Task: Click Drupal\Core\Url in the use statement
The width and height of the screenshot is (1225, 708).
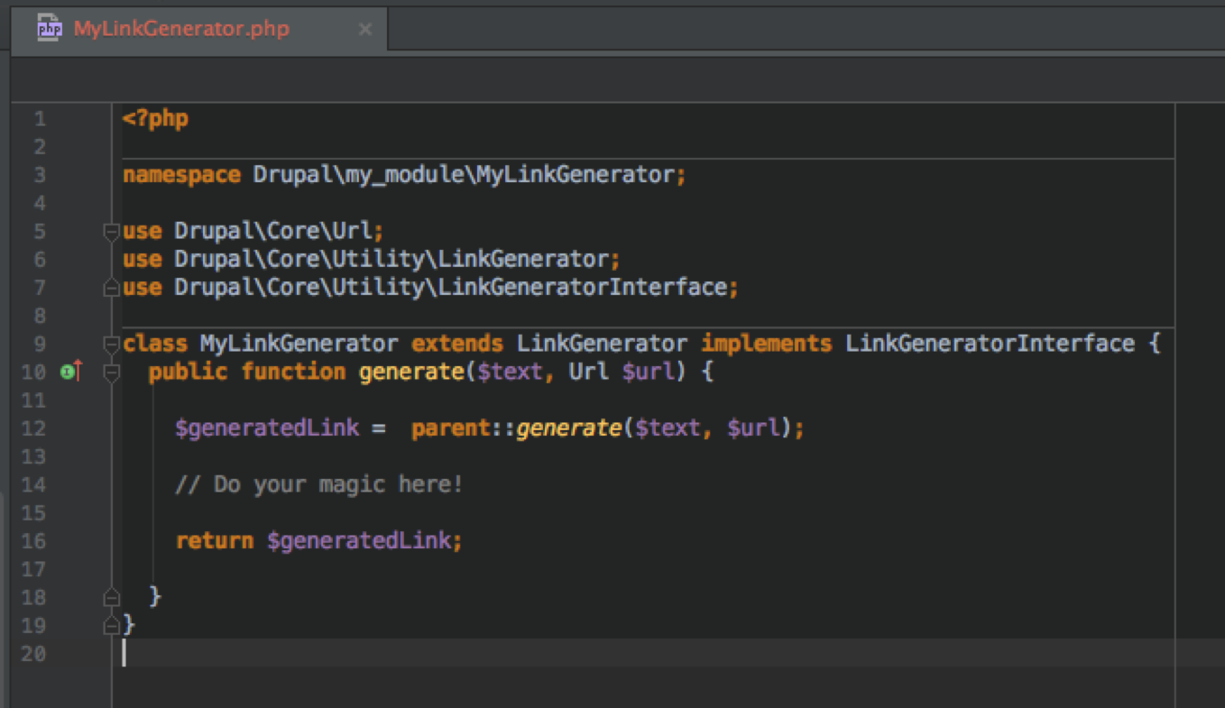Action: pyautogui.click(x=273, y=231)
